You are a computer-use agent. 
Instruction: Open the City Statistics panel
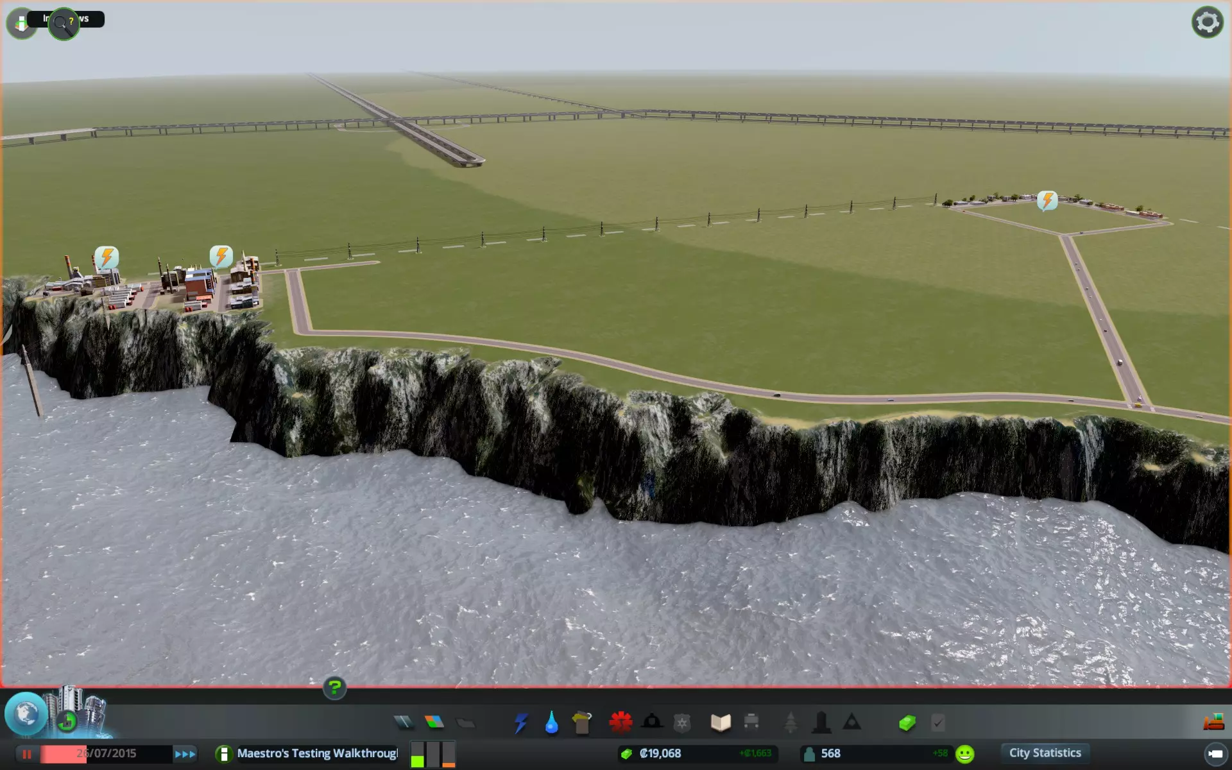1045,753
